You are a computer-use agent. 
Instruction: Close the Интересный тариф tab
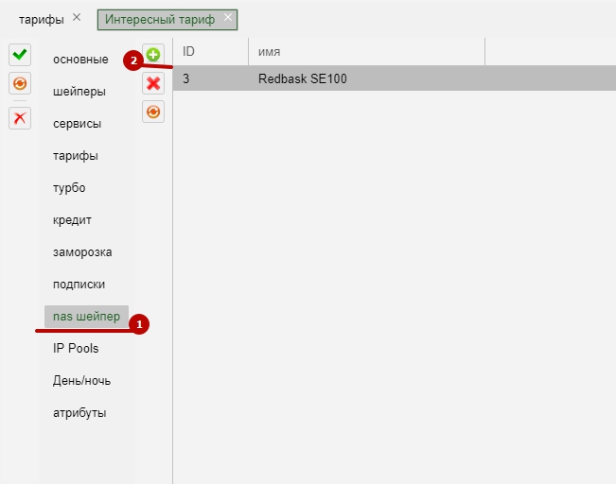(228, 18)
